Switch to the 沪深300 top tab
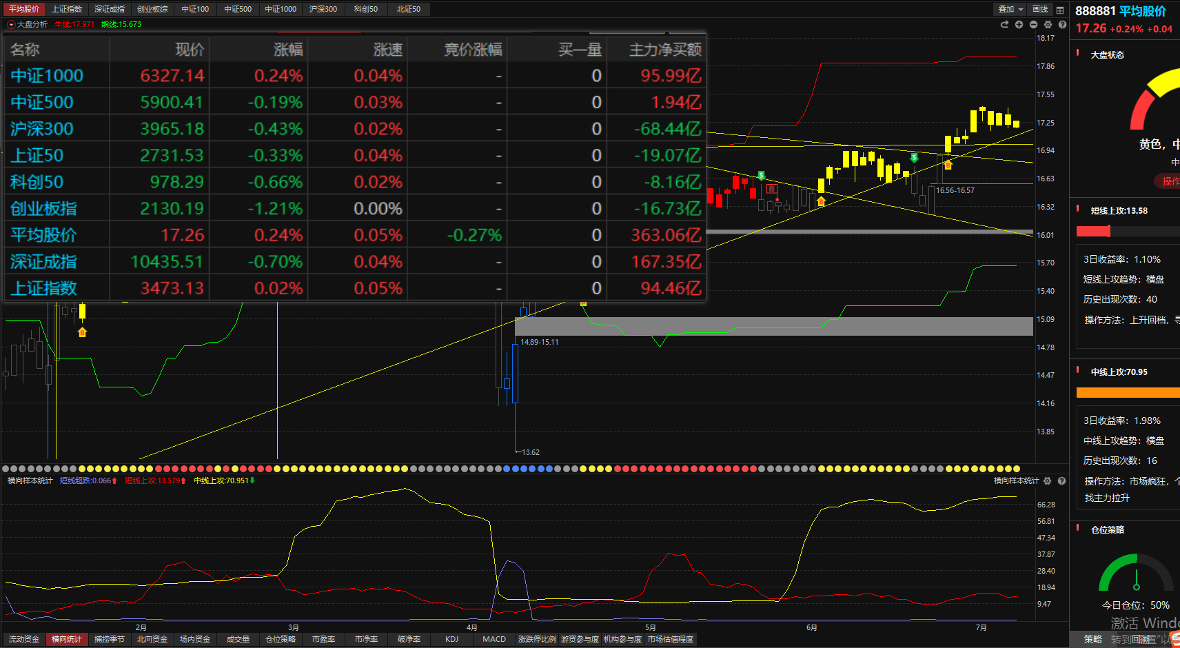This screenshot has width=1180, height=648. [323, 9]
